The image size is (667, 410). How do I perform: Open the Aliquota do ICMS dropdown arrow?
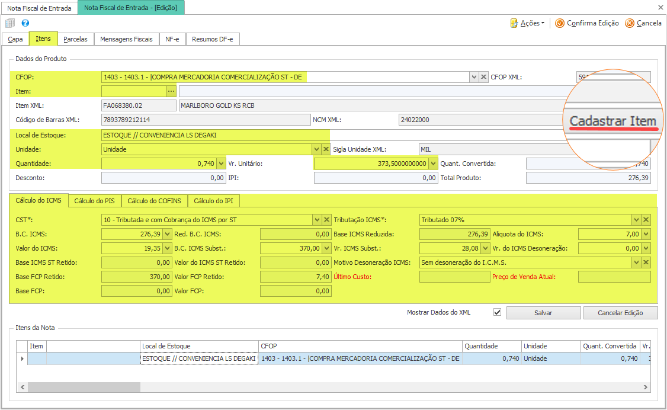point(646,234)
